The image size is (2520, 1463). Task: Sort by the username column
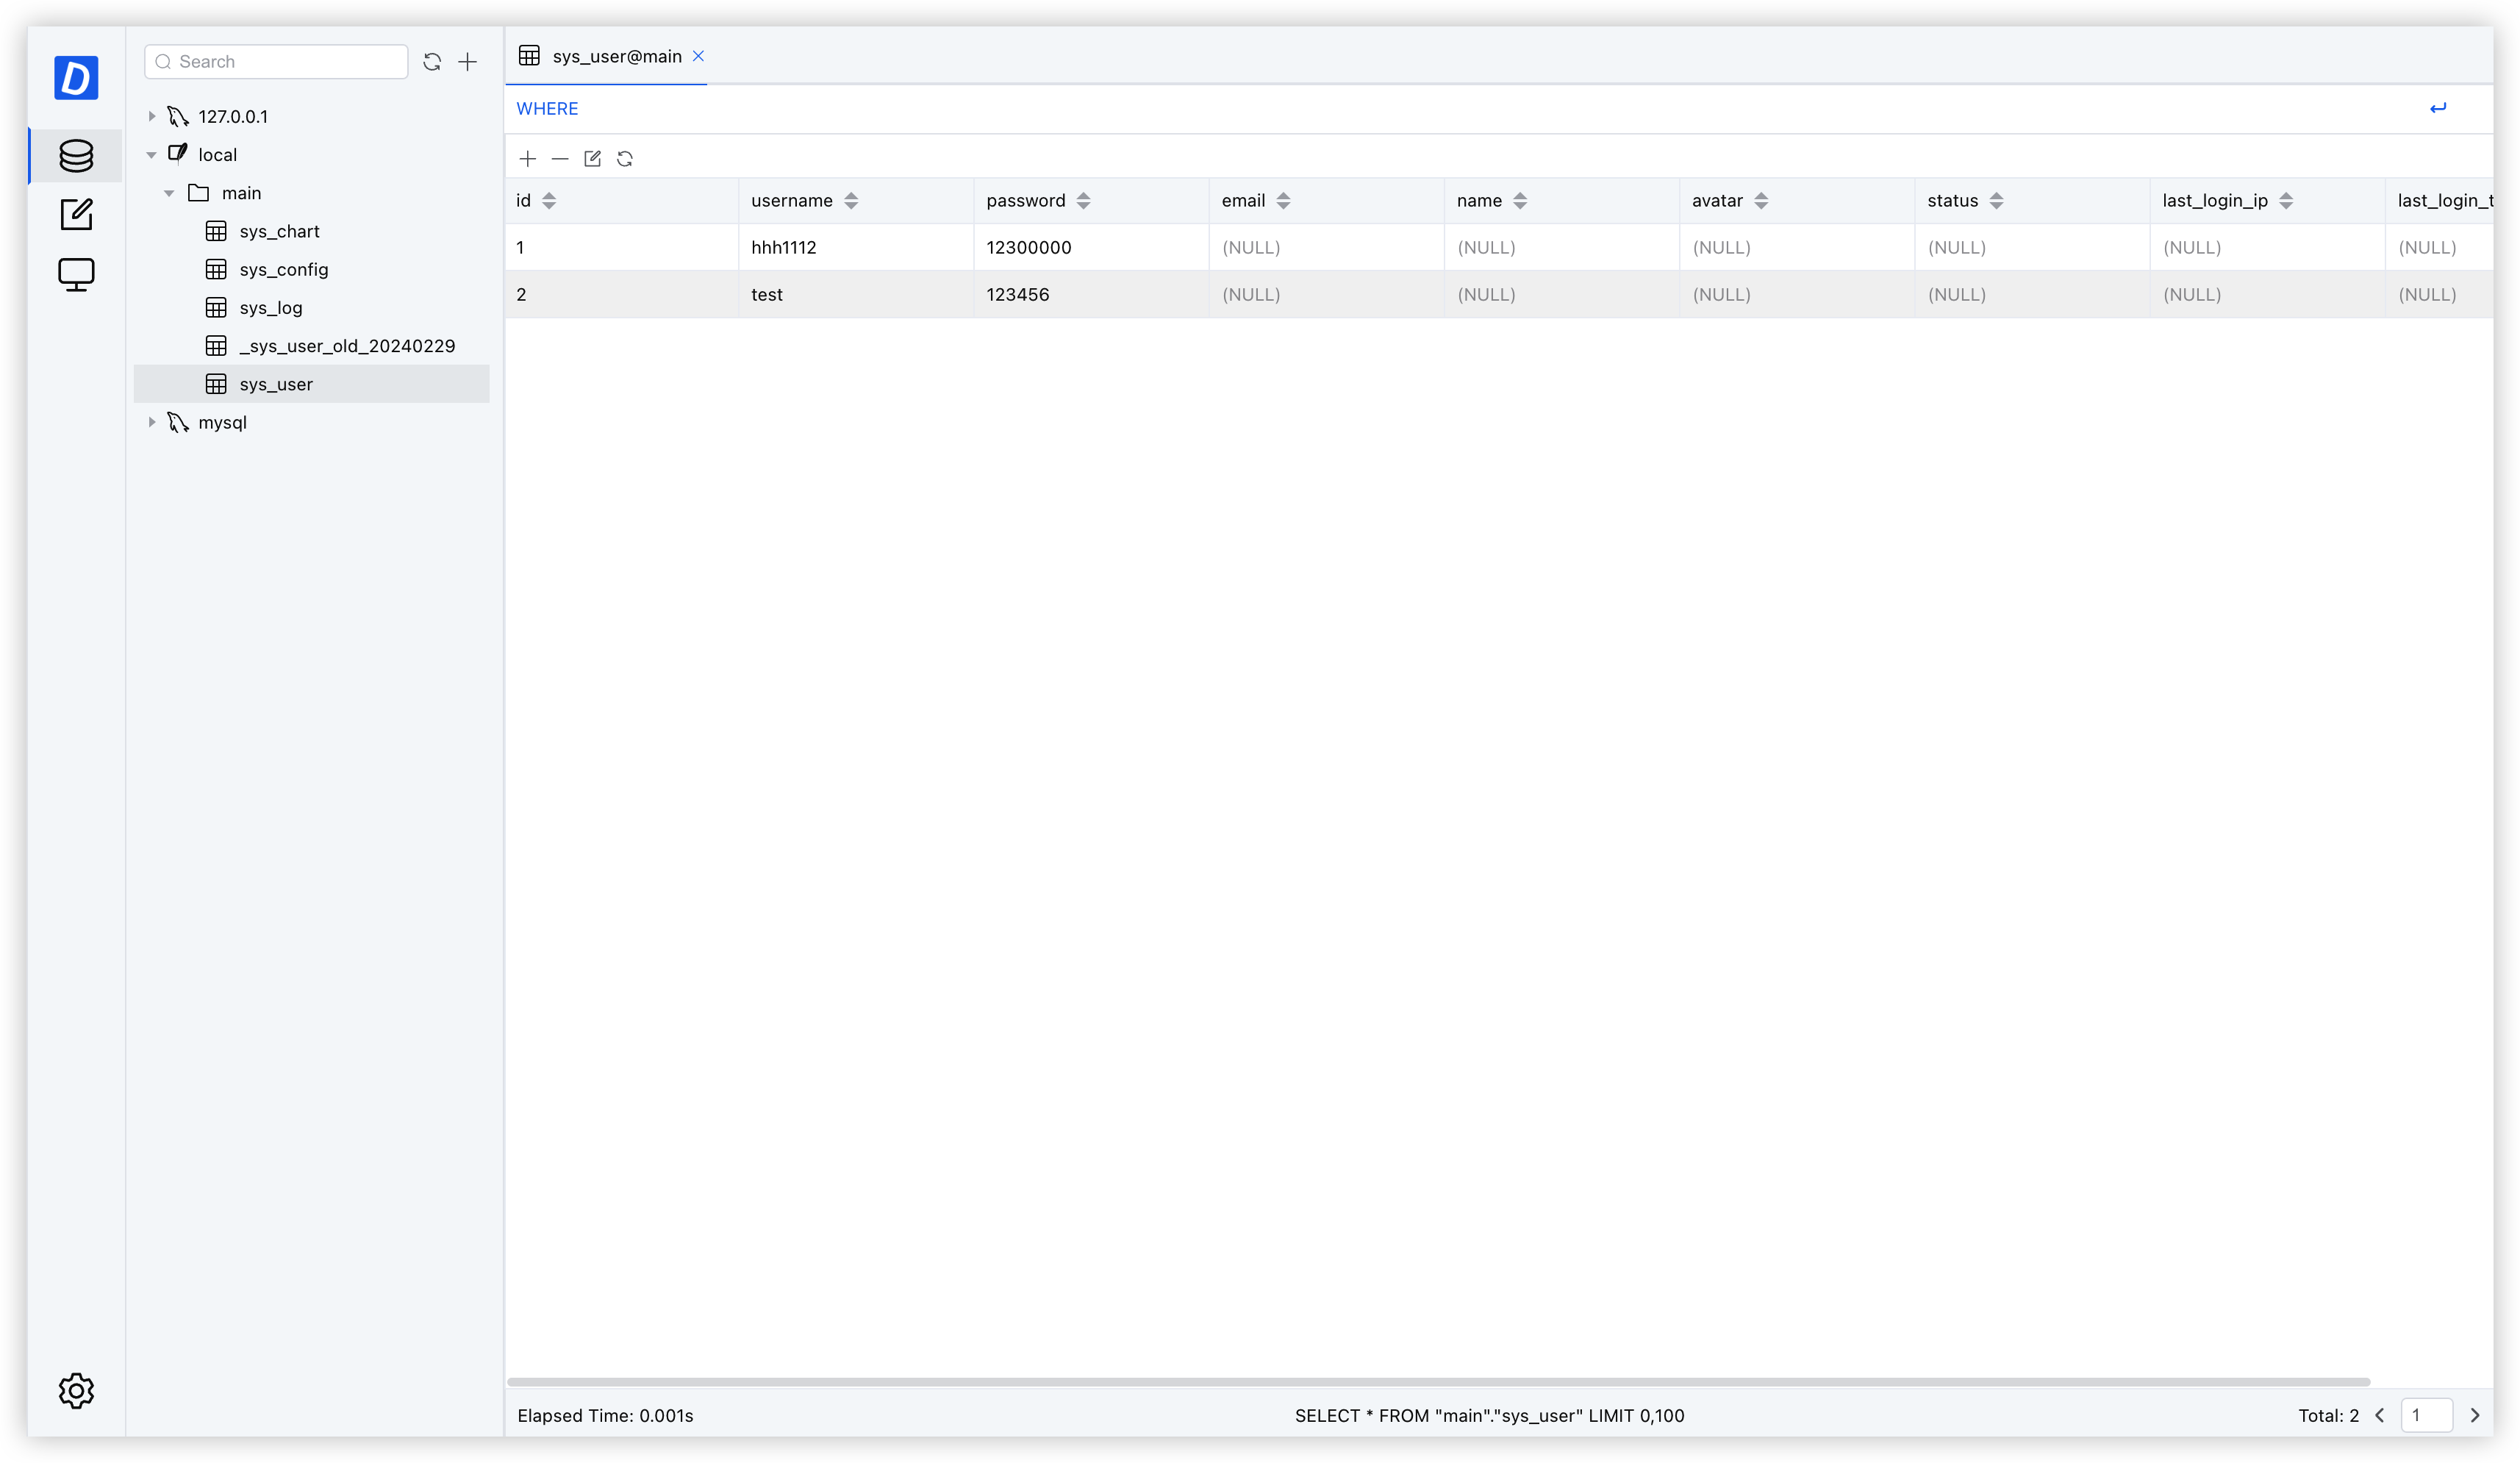pyautogui.click(x=851, y=201)
